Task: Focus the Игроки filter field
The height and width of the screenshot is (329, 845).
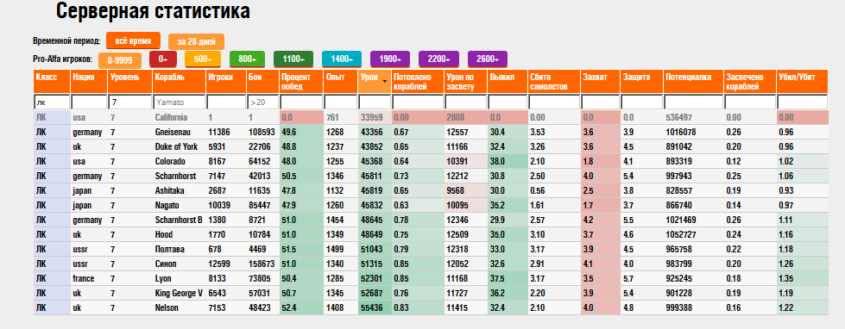Action: point(226,102)
